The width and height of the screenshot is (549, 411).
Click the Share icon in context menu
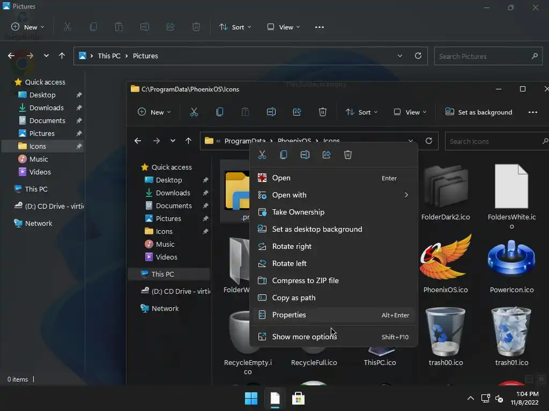point(327,155)
